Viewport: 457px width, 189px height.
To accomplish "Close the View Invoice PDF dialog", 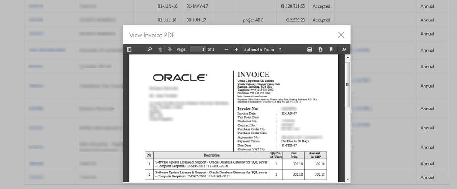I will [341, 35].
